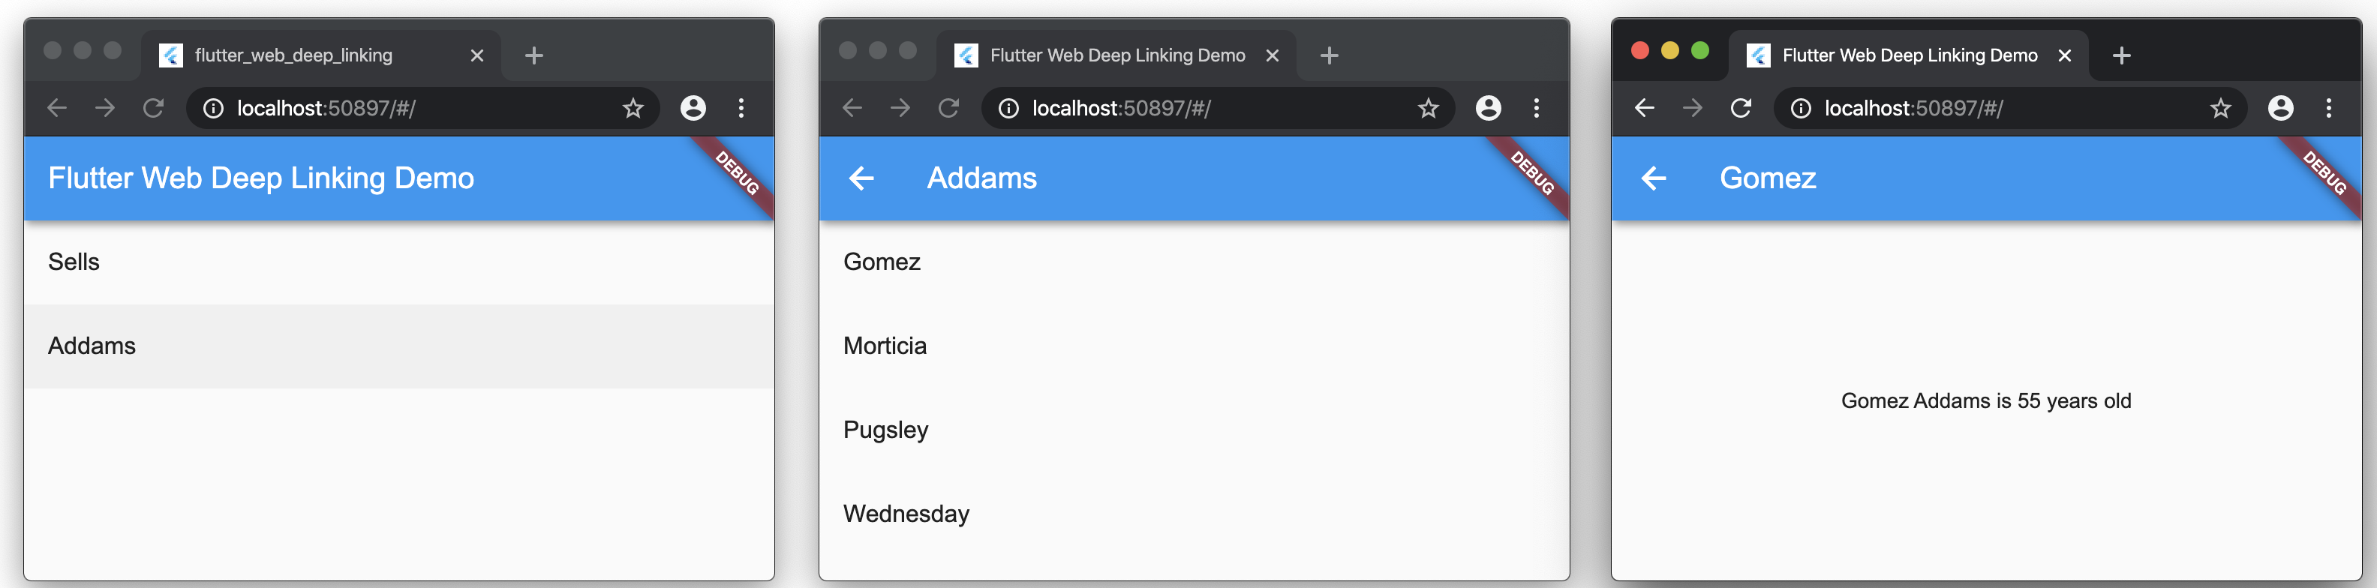Tap the Pugsley entry
The height and width of the screenshot is (588, 2377).
pyautogui.click(x=1194, y=430)
